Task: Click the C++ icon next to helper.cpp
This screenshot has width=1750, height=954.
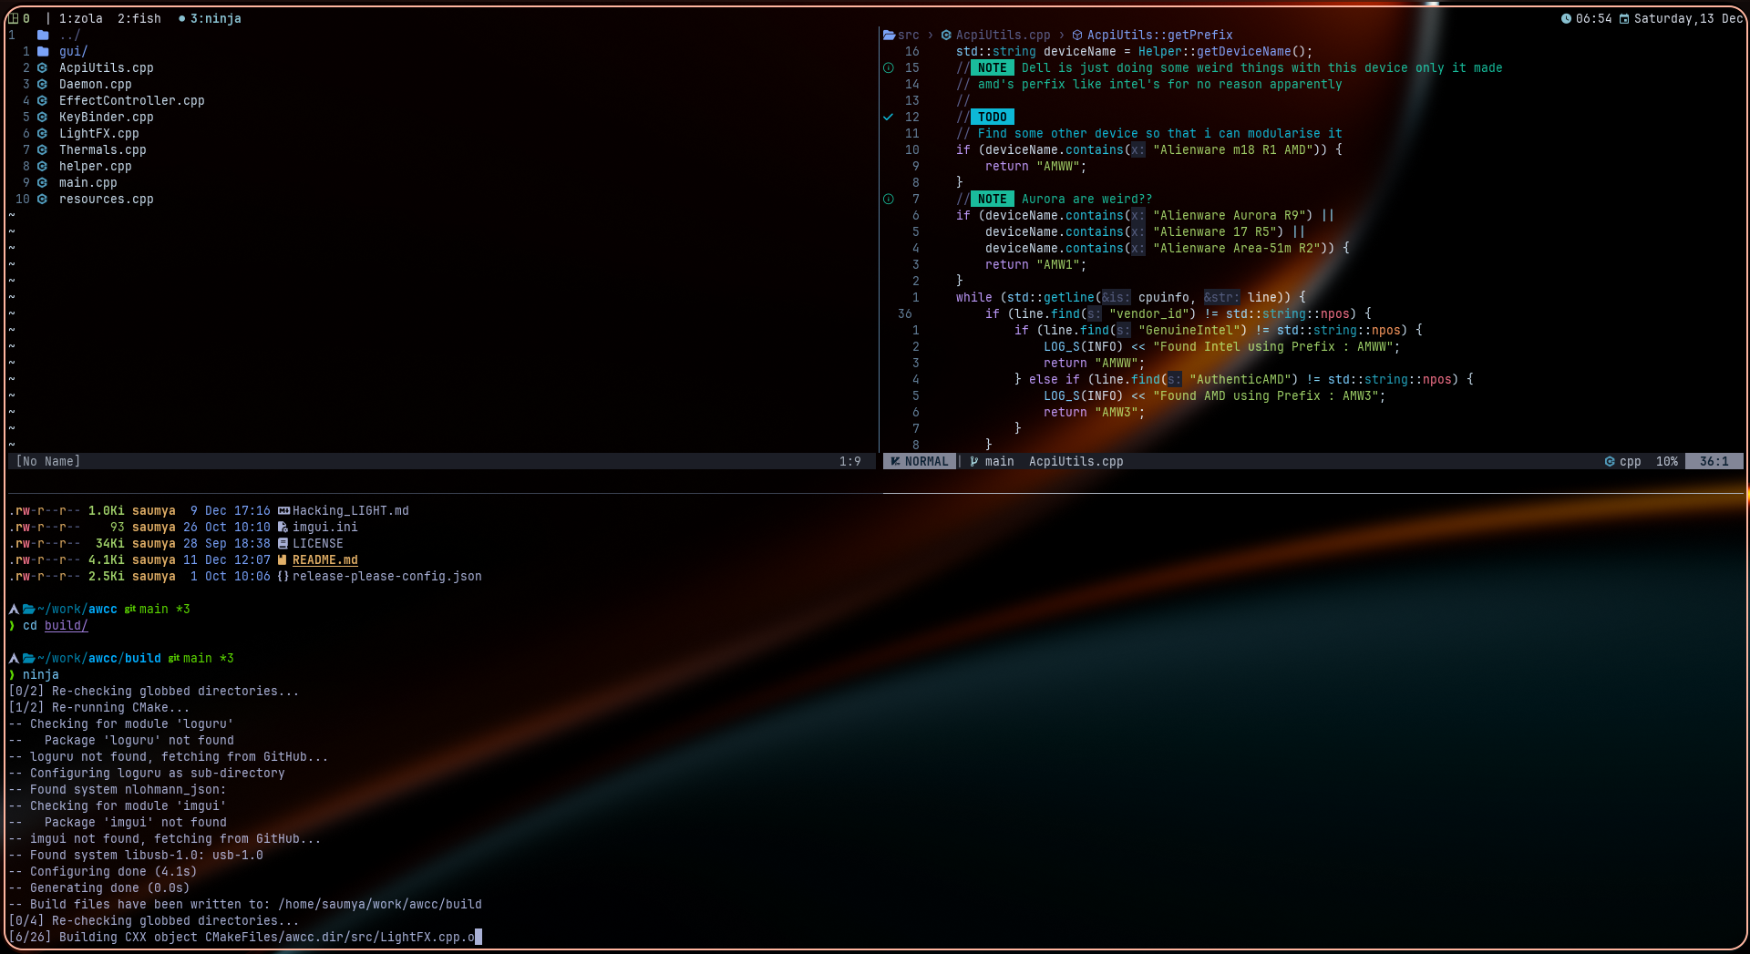Action: (42, 166)
